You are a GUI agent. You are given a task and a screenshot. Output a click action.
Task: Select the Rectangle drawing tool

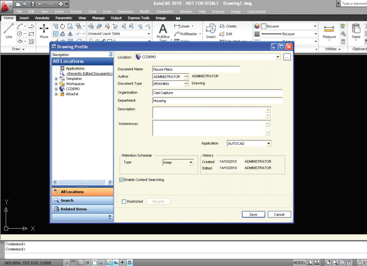[x=31, y=34]
